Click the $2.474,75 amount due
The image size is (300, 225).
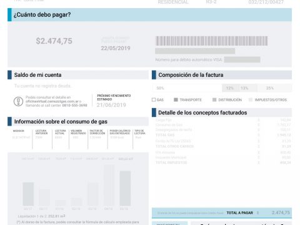(x=54, y=41)
